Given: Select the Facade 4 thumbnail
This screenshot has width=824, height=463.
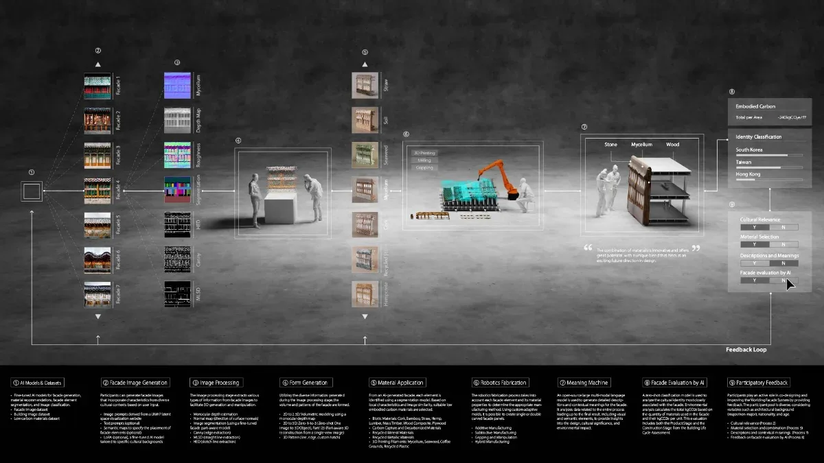Looking at the screenshot, I should click(98, 190).
